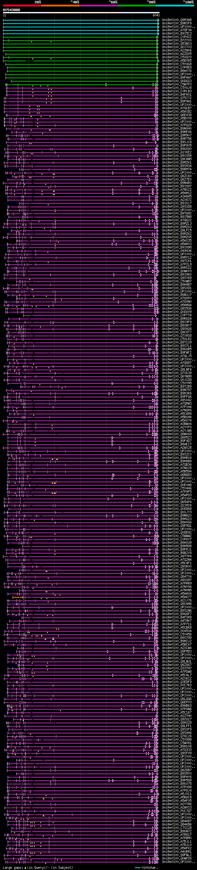Select hit label UniRef100_C0PLB3
The image size is (197, 870).
pos(177,91)
